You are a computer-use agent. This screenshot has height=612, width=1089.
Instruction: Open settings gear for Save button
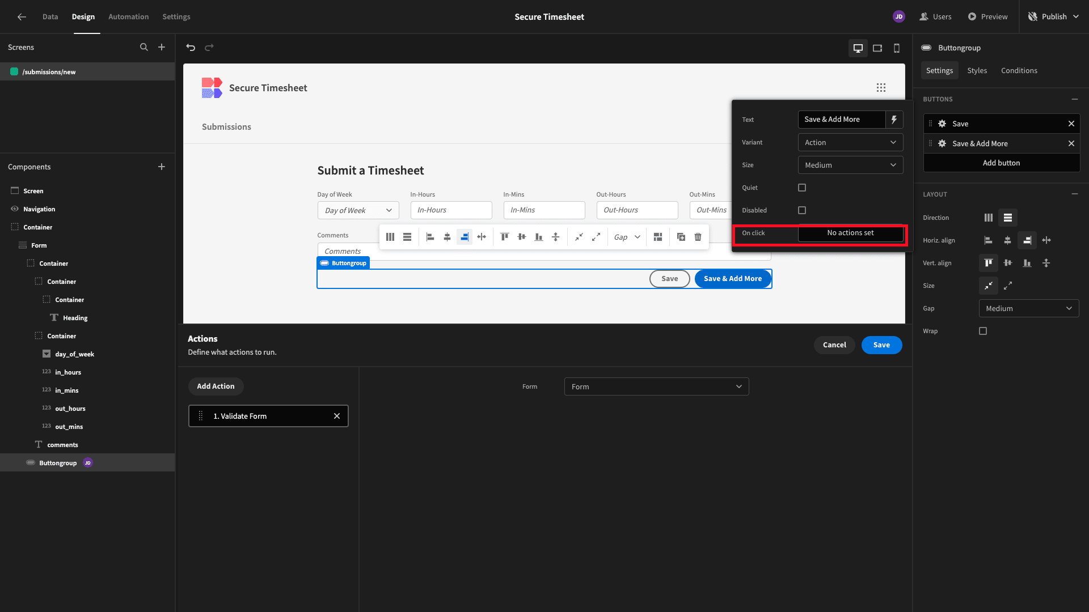(942, 124)
